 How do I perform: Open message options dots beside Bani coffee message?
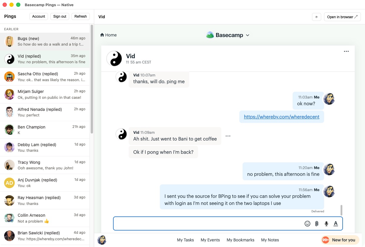[228, 136]
